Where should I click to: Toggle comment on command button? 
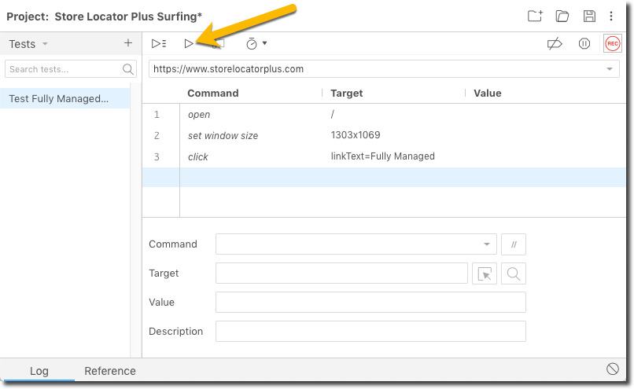[x=513, y=244]
